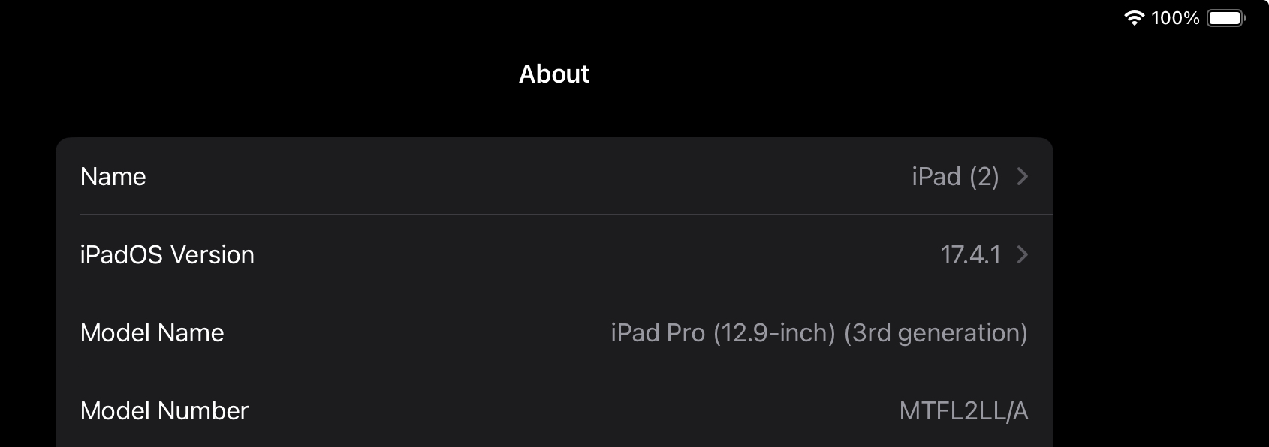The width and height of the screenshot is (1269, 447).
Task: Expand the iPadOS Version chevron arrow
Action: [x=1022, y=254]
